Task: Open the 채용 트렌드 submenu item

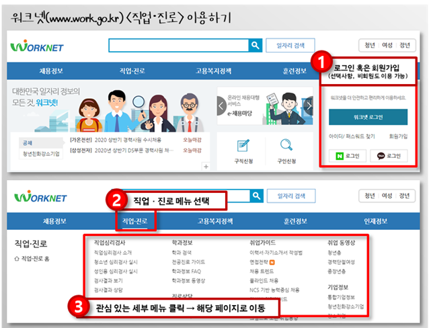Action: (x=262, y=271)
